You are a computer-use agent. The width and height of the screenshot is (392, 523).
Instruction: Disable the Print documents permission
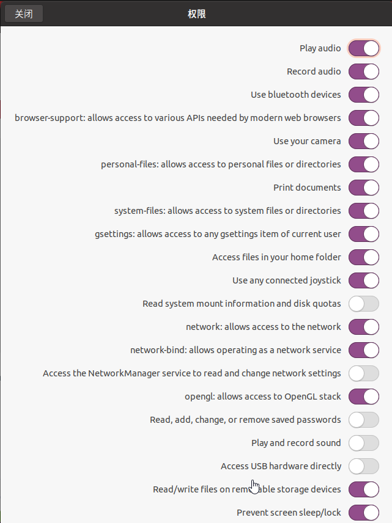pos(364,188)
